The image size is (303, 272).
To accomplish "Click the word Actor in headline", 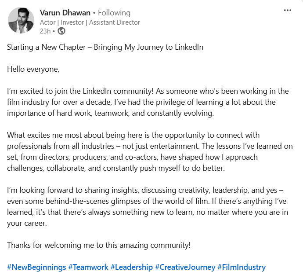I will 48,22.
